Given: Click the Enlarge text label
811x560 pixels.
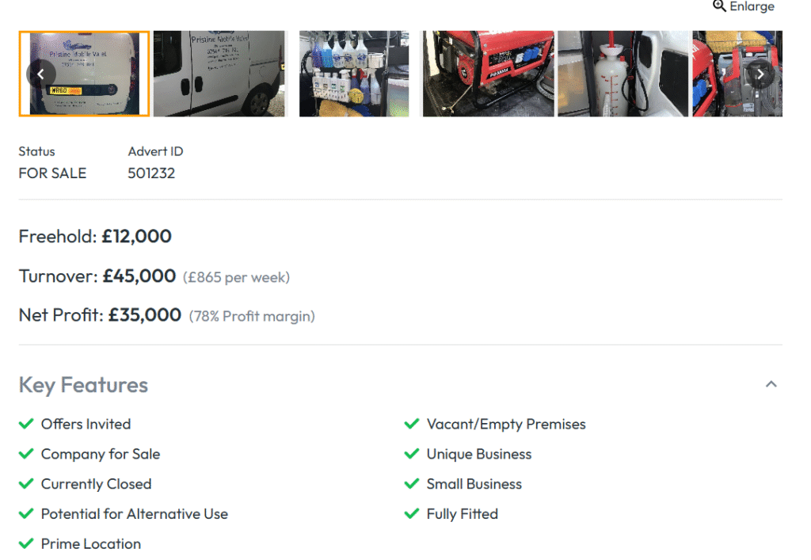Looking at the screenshot, I should pos(750,6).
